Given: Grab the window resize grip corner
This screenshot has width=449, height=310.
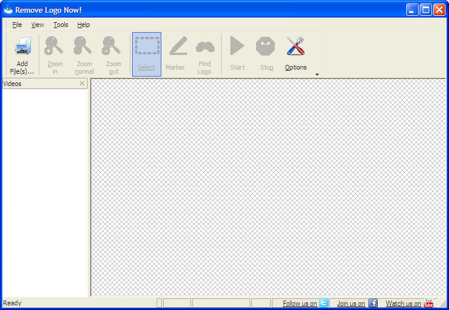Looking at the screenshot, I should 443,304.
